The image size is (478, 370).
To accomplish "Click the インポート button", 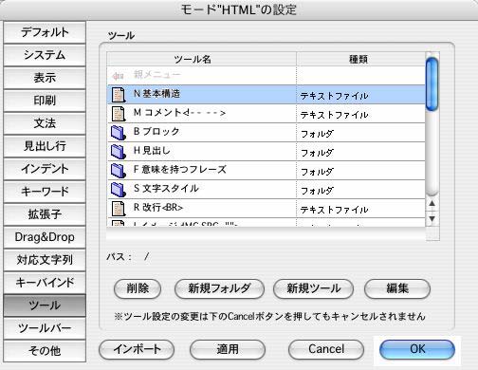I will click(137, 349).
